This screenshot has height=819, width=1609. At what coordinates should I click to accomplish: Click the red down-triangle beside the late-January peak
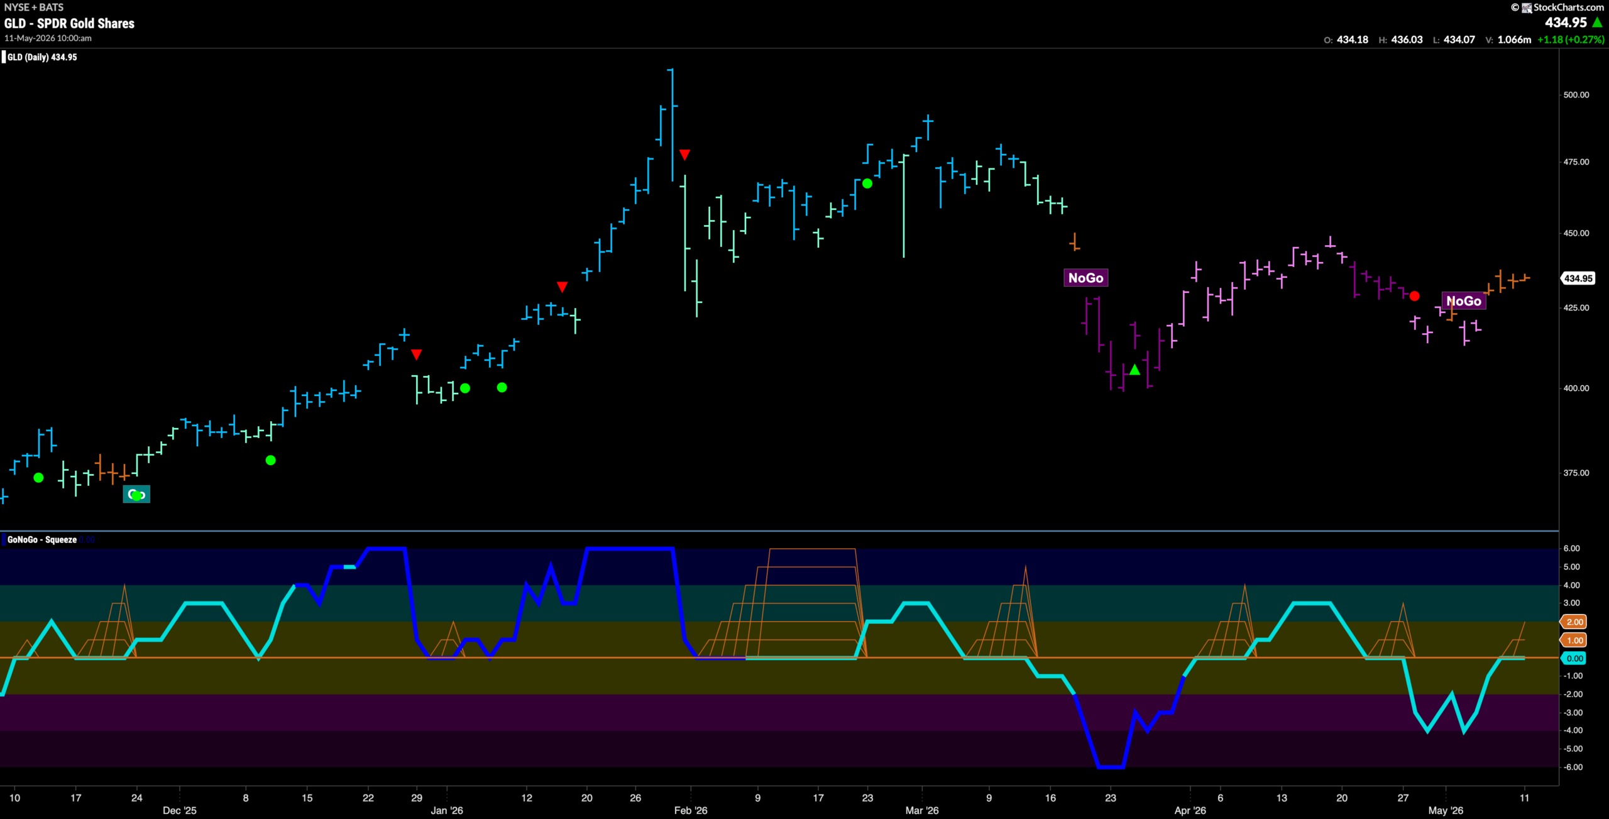tap(684, 154)
